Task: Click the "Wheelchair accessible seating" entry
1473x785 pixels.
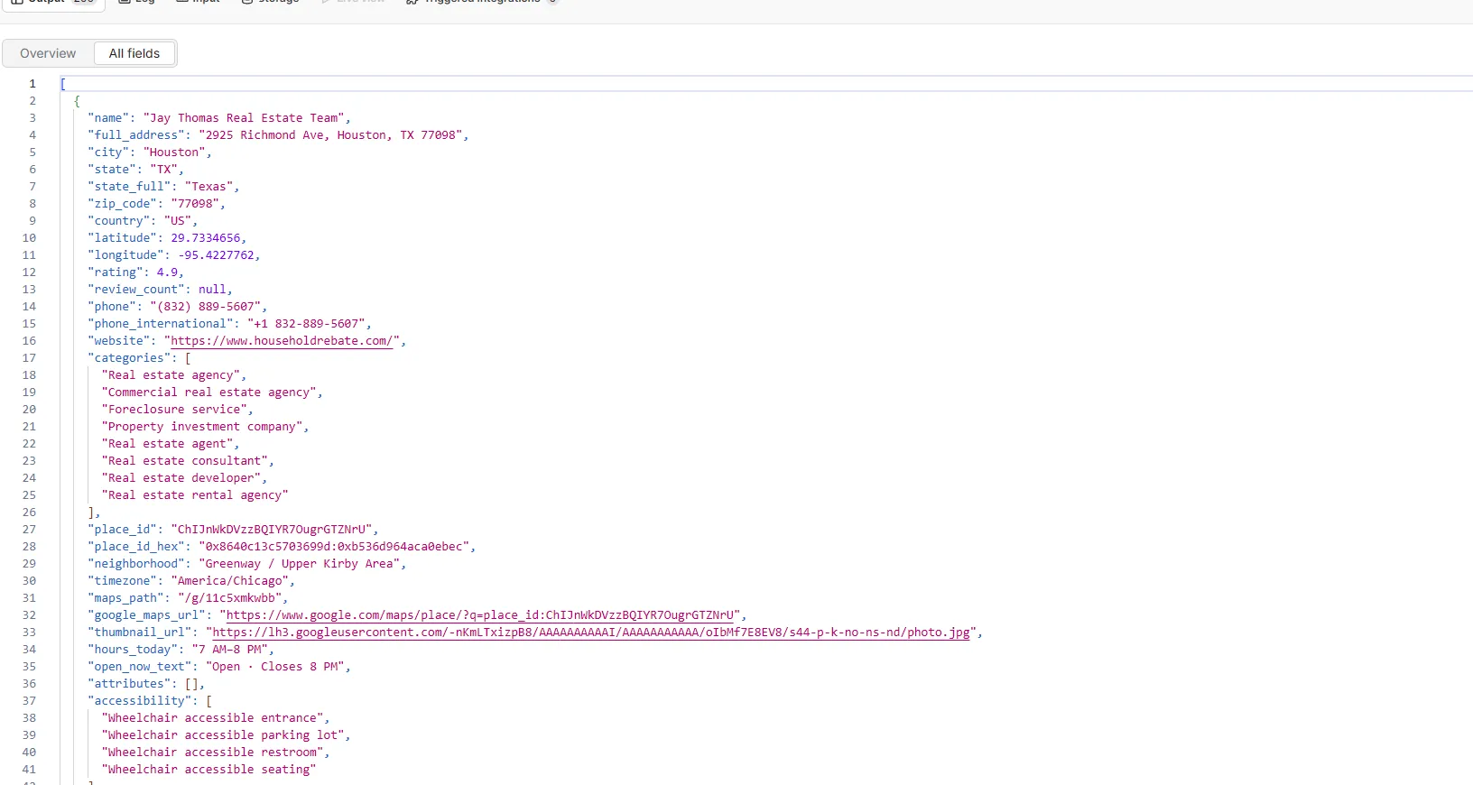Action: click(x=208, y=770)
